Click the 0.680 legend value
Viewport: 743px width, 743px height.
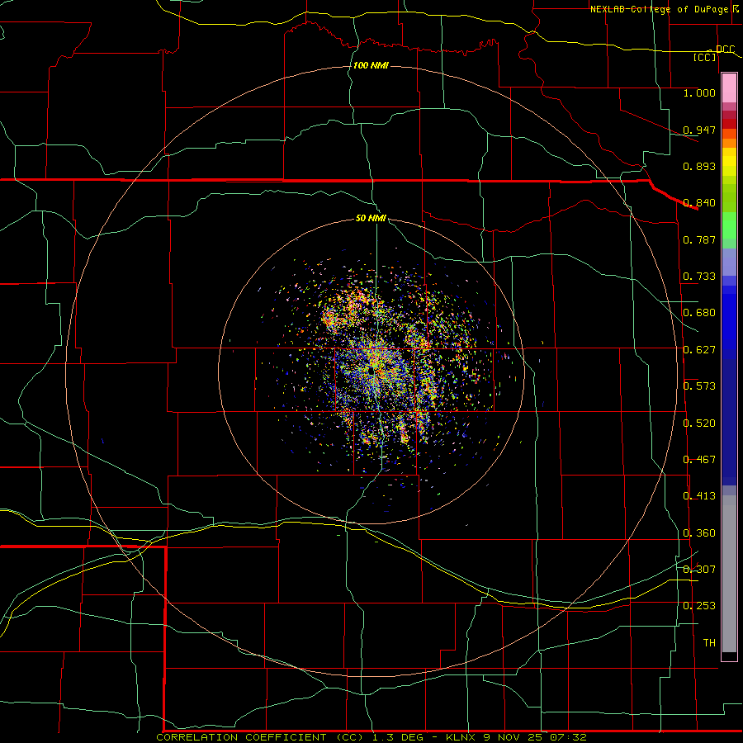(699, 313)
